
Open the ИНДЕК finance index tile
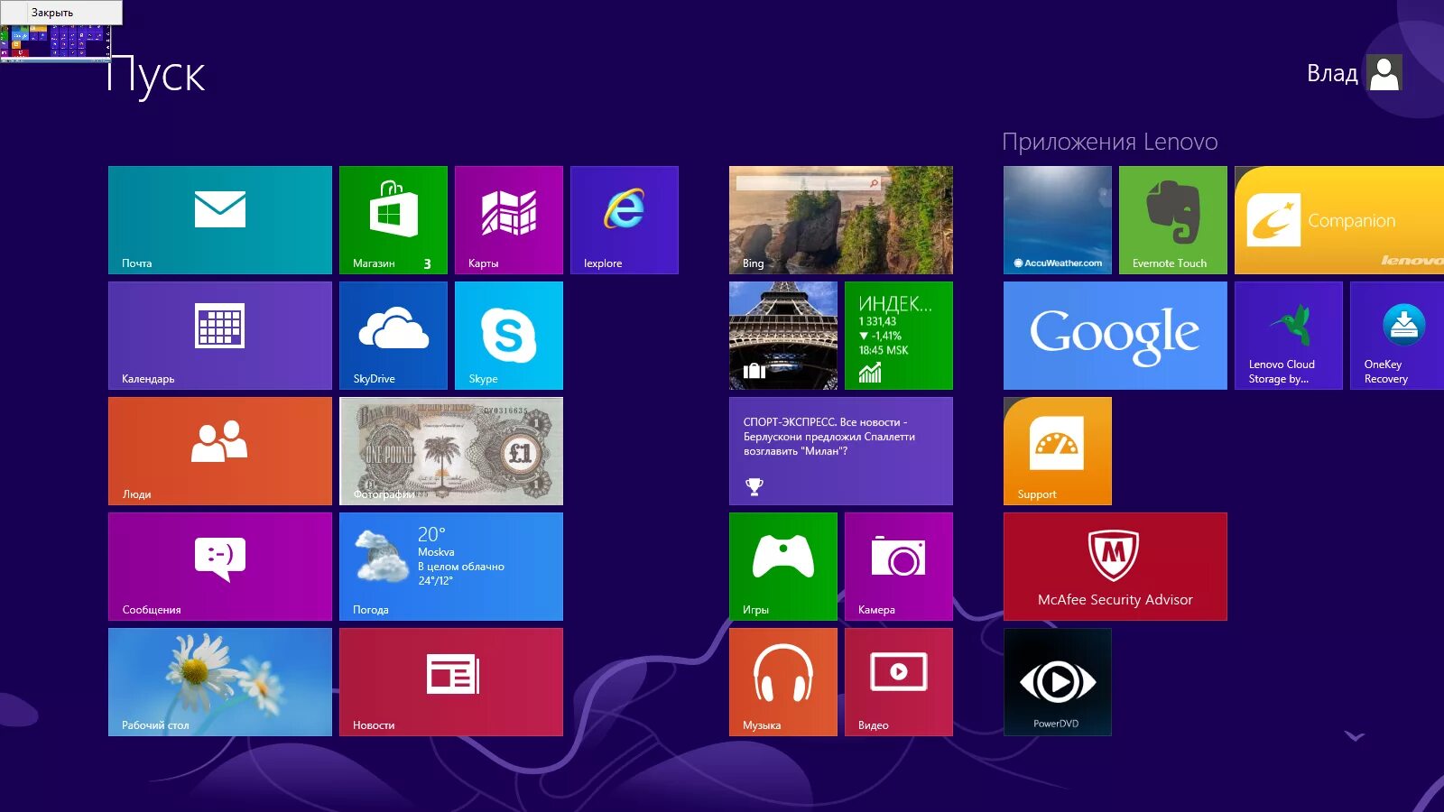[x=899, y=336]
